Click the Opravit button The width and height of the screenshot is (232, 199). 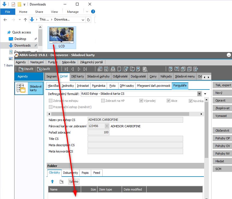(x=222, y=100)
